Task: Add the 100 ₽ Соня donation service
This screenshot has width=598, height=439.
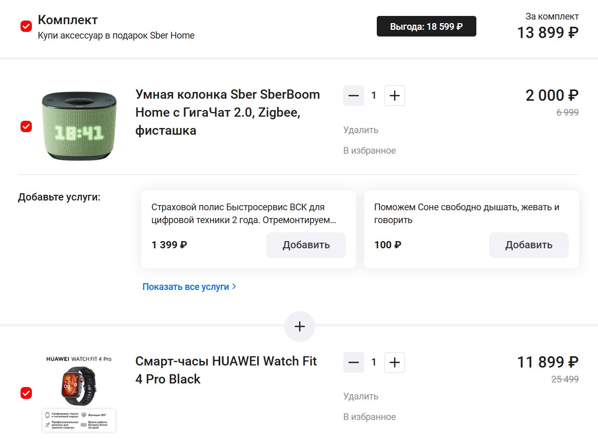Action: coord(529,245)
